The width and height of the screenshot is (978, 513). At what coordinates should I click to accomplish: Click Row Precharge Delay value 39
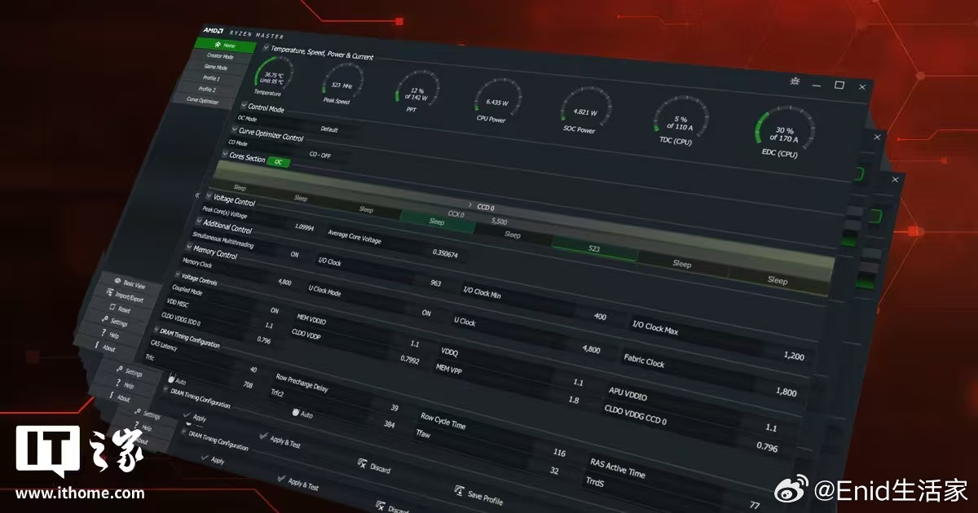[394, 408]
